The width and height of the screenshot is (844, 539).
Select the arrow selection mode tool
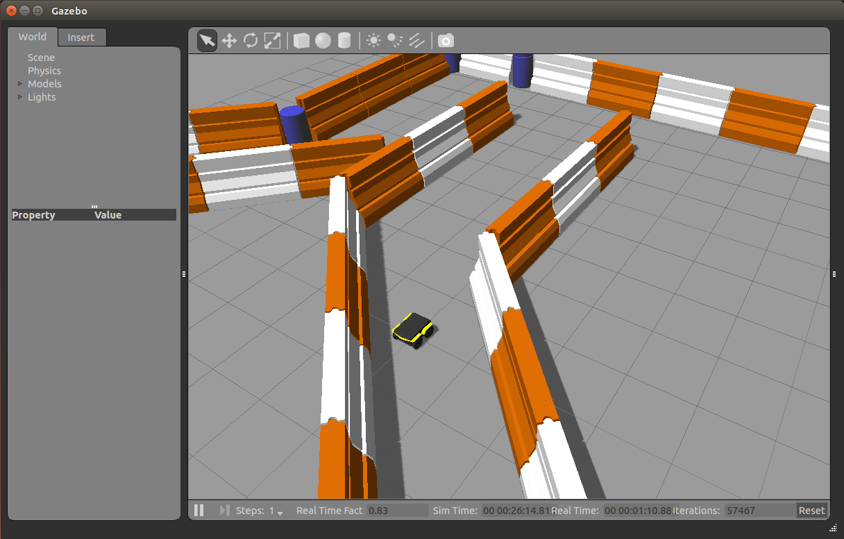point(207,41)
